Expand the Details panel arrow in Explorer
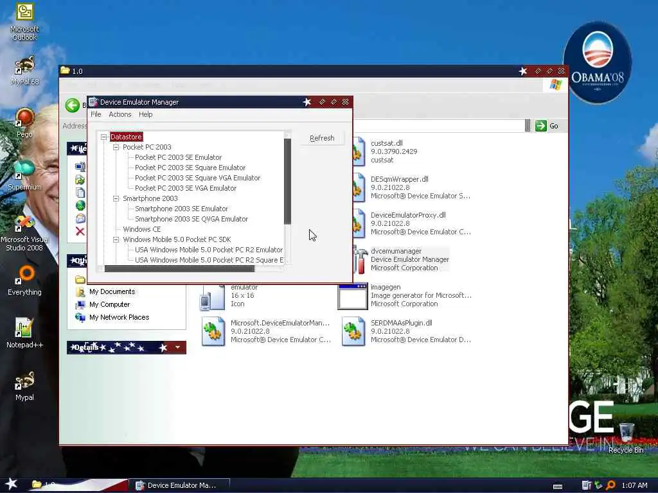Screen dimensions: 658x493 pos(177,347)
